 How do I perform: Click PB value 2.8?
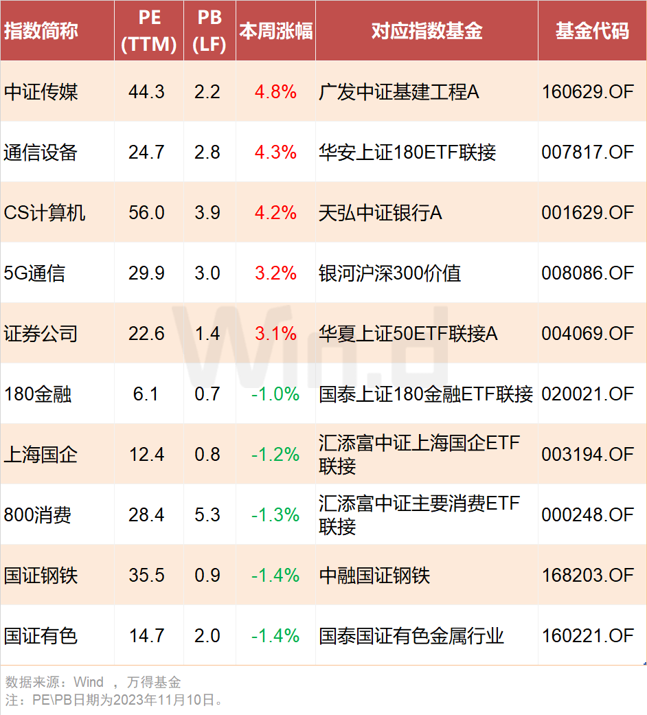coord(207,152)
